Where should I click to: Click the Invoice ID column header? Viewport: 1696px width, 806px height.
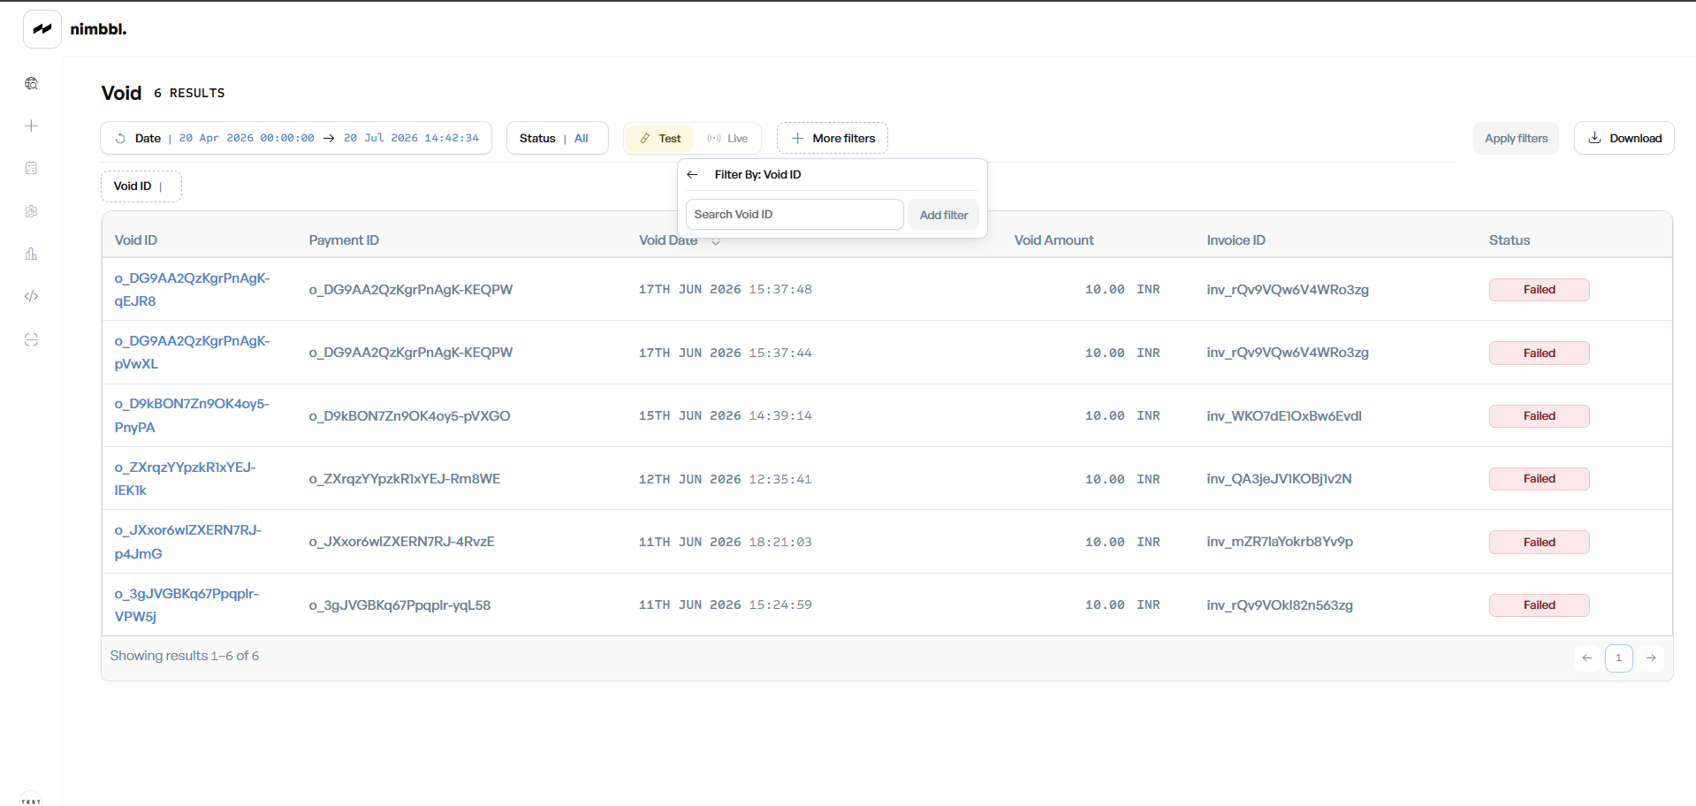tap(1236, 240)
